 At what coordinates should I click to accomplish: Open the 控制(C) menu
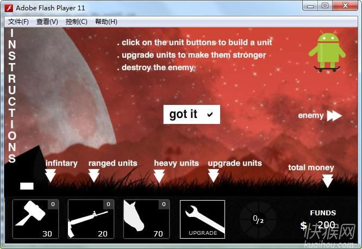click(x=76, y=22)
